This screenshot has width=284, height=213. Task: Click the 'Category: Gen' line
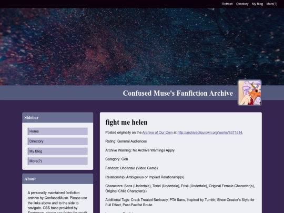coord(117,159)
